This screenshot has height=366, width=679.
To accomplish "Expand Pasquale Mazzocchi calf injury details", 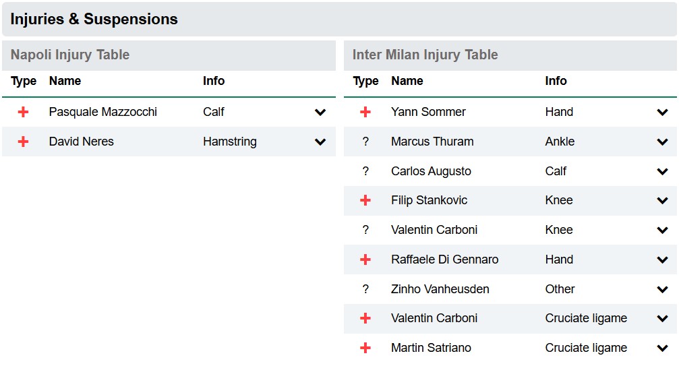I will pyautogui.click(x=320, y=113).
